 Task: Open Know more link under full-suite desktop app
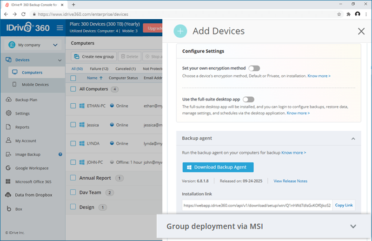pos(298,113)
